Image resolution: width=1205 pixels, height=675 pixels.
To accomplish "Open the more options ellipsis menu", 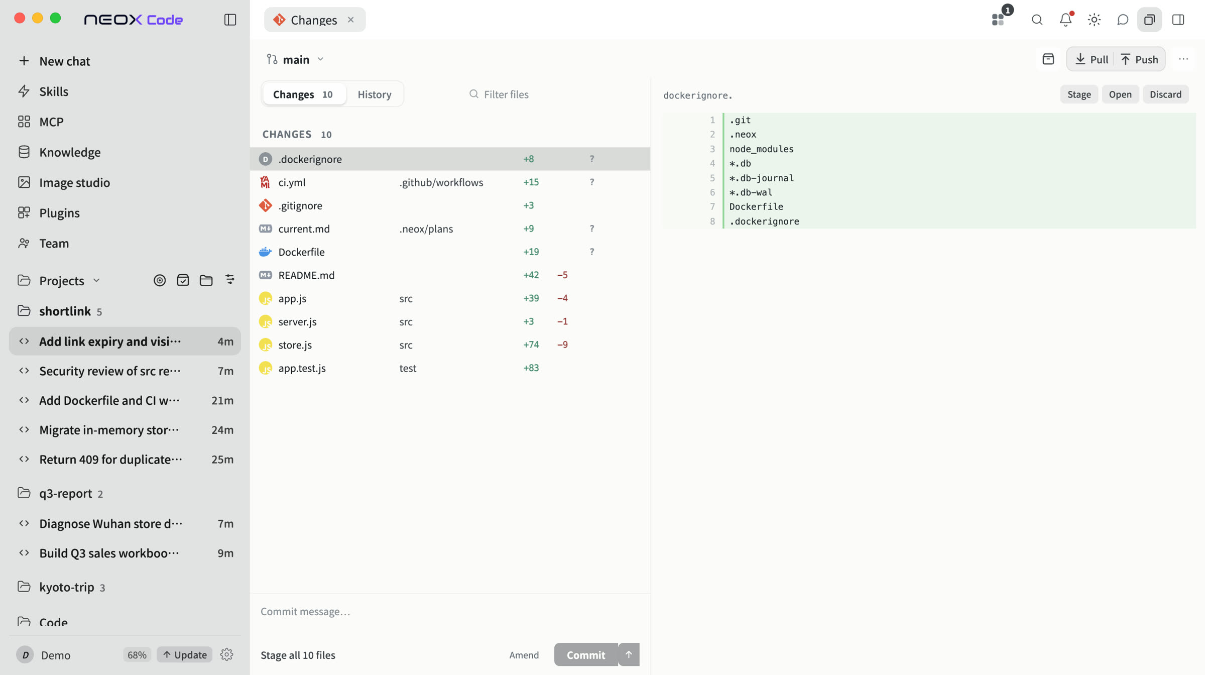I will click(1183, 59).
